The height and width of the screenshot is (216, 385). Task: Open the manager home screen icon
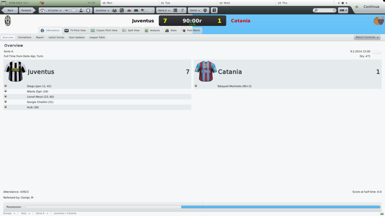coord(42,10)
